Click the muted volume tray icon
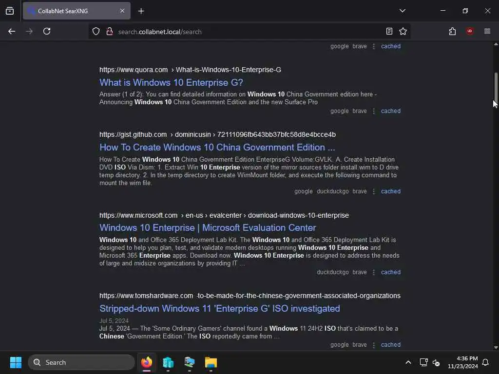The width and height of the screenshot is (499, 374). pos(436,362)
